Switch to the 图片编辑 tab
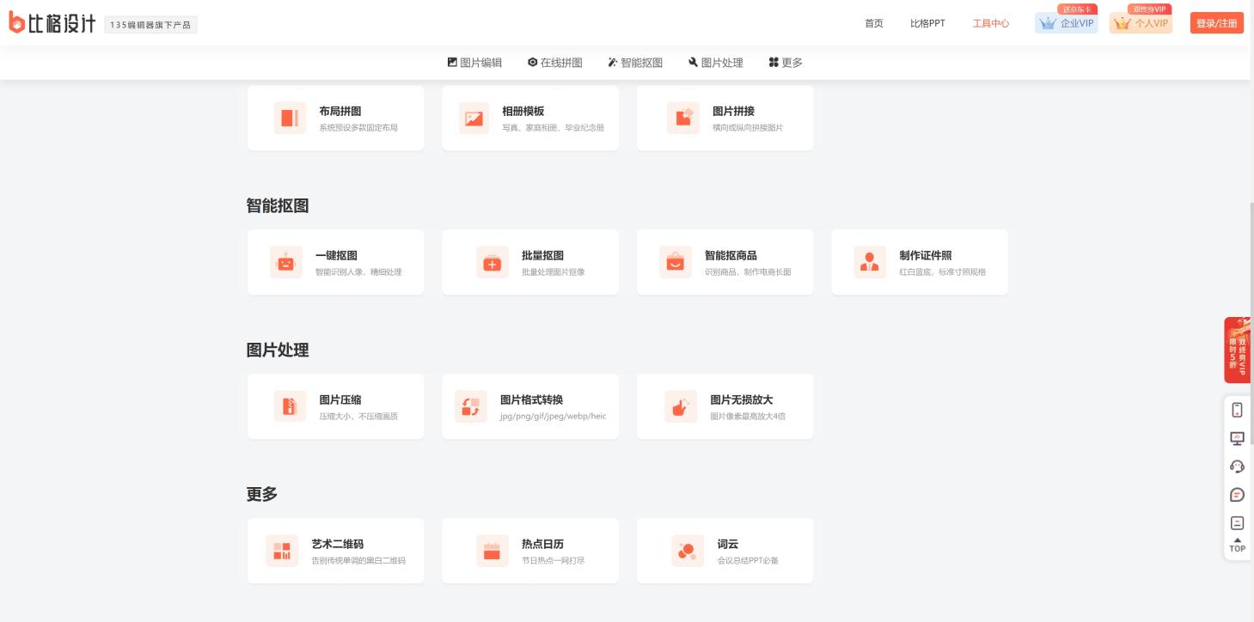The height and width of the screenshot is (622, 1254). tap(474, 63)
